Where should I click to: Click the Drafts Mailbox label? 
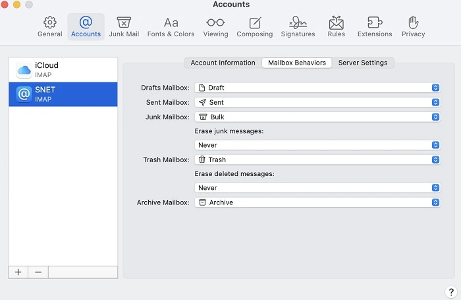tap(165, 88)
